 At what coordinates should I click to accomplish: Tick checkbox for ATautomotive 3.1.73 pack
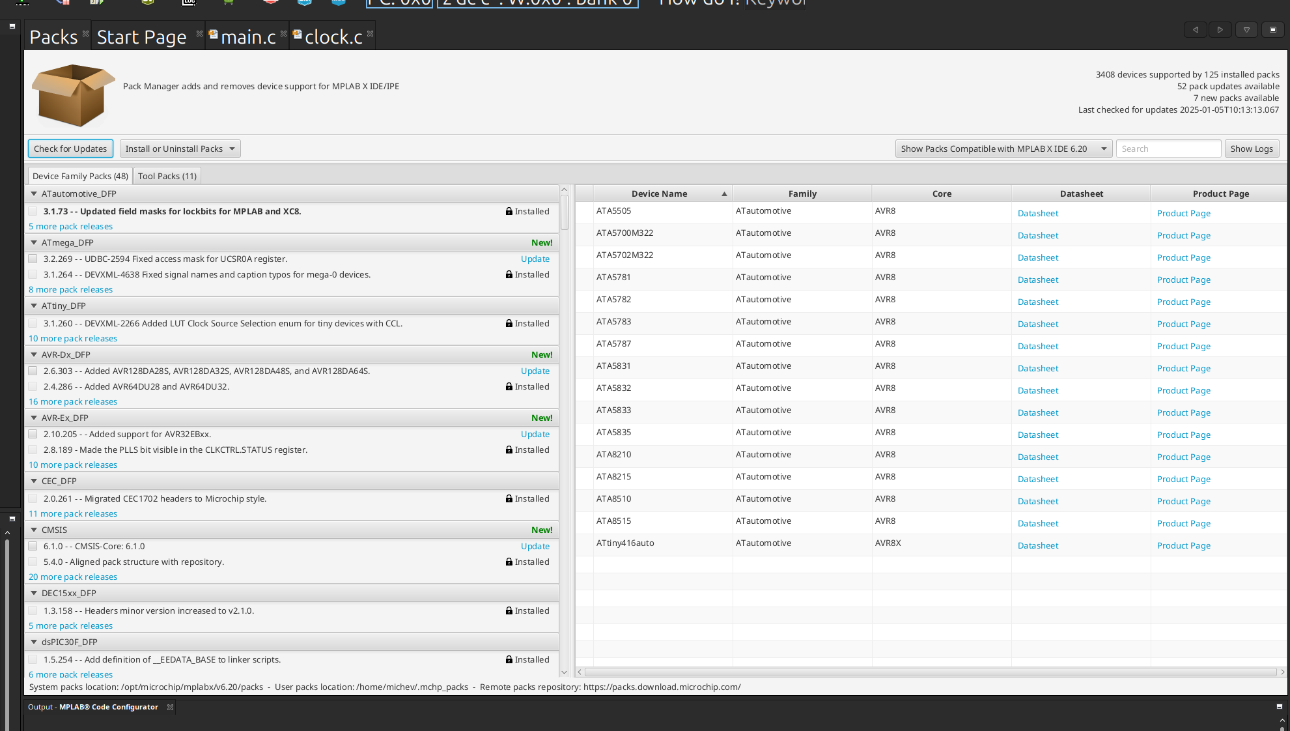click(33, 211)
